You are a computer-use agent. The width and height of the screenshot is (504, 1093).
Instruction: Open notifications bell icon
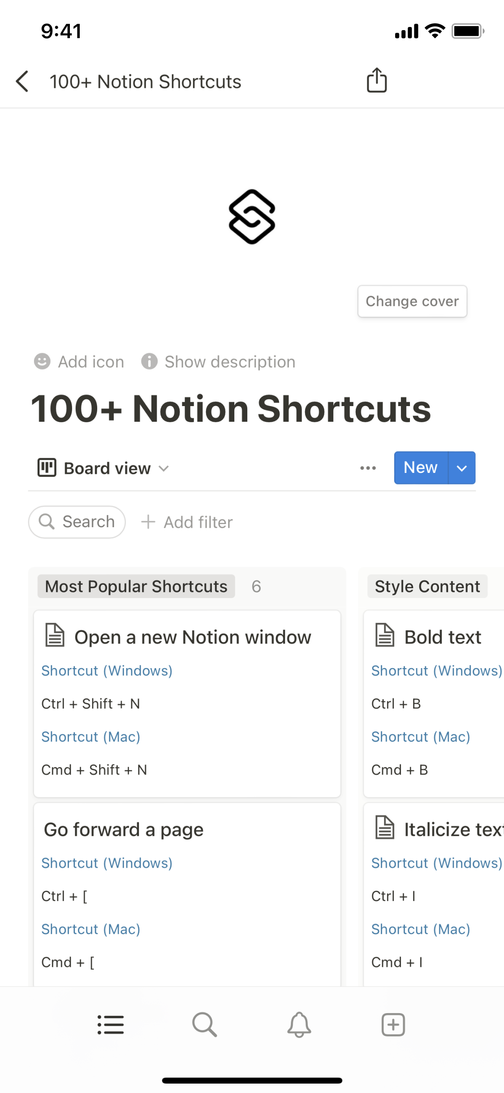299,1025
